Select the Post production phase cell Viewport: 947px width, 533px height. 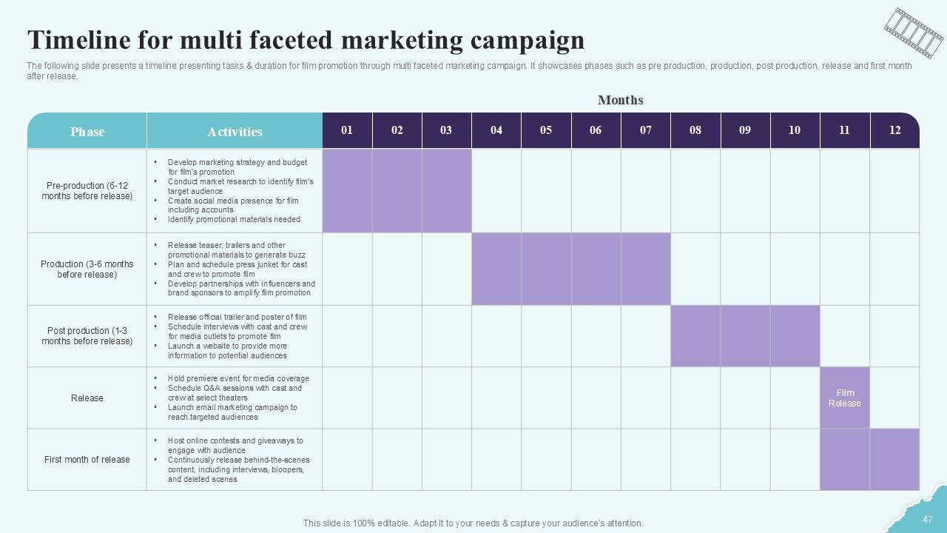click(x=87, y=336)
